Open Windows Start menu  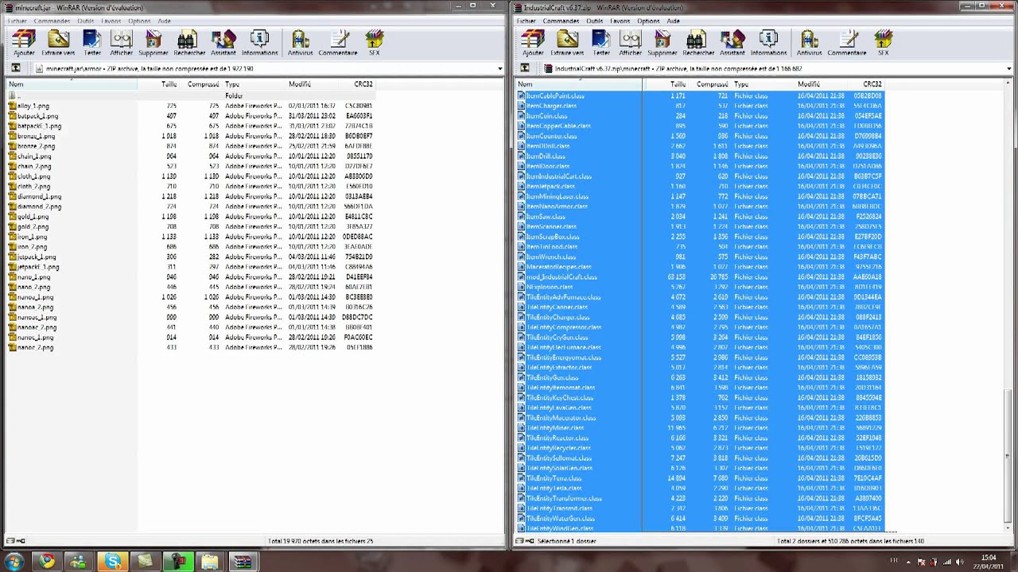[x=15, y=562]
